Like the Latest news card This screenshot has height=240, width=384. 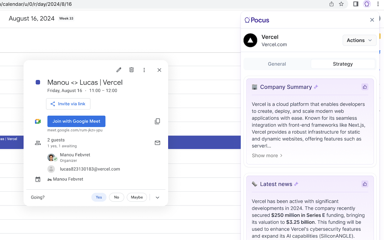(x=365, y=184)
